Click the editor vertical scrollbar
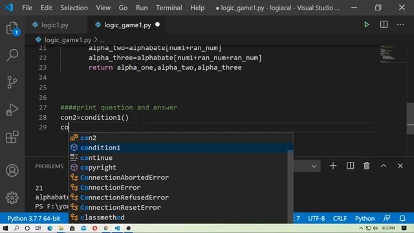The height and width of the screenshot is (233, 414). (410, 118)
